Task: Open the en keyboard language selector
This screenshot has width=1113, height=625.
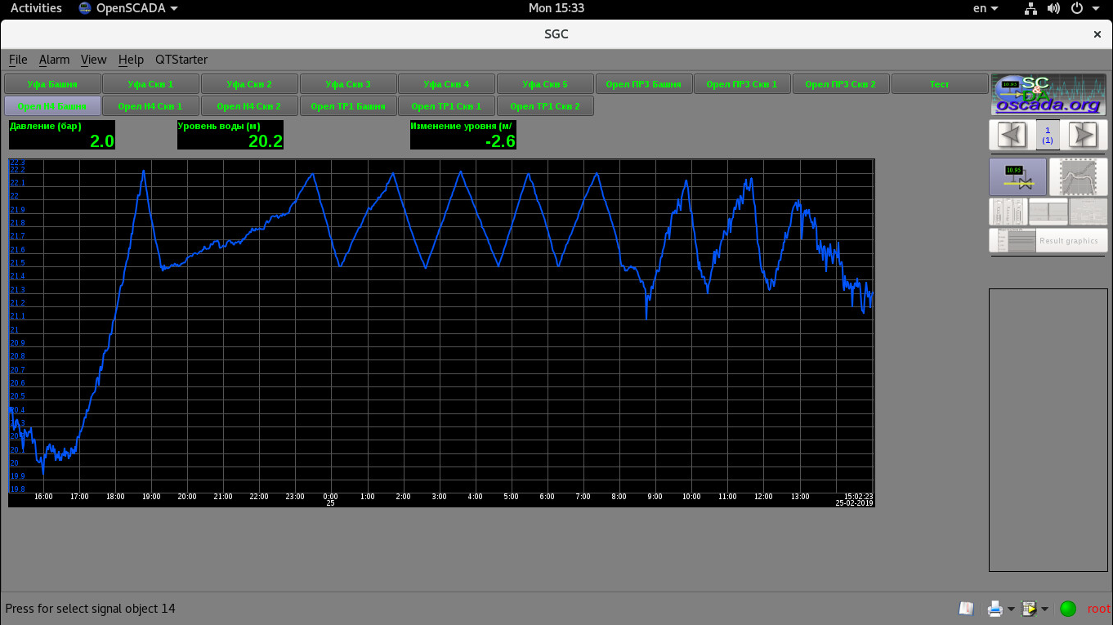Action: point(986,8)
